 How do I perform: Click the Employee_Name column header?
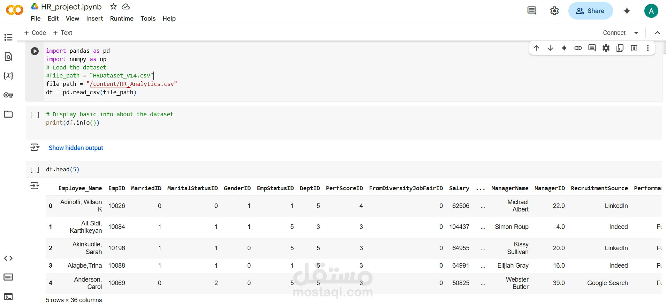point(80,188)
